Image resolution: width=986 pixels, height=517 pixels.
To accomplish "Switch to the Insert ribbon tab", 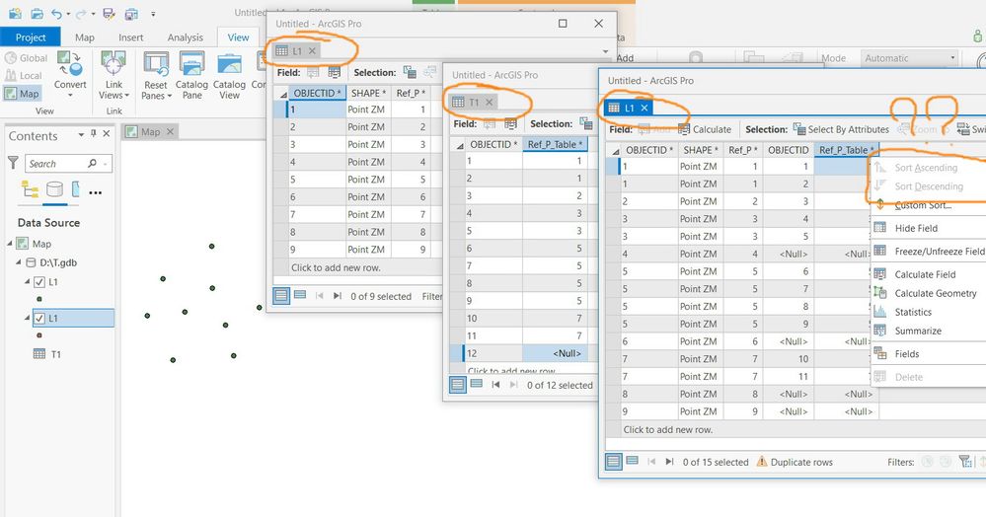I will (x=131, y=37).
